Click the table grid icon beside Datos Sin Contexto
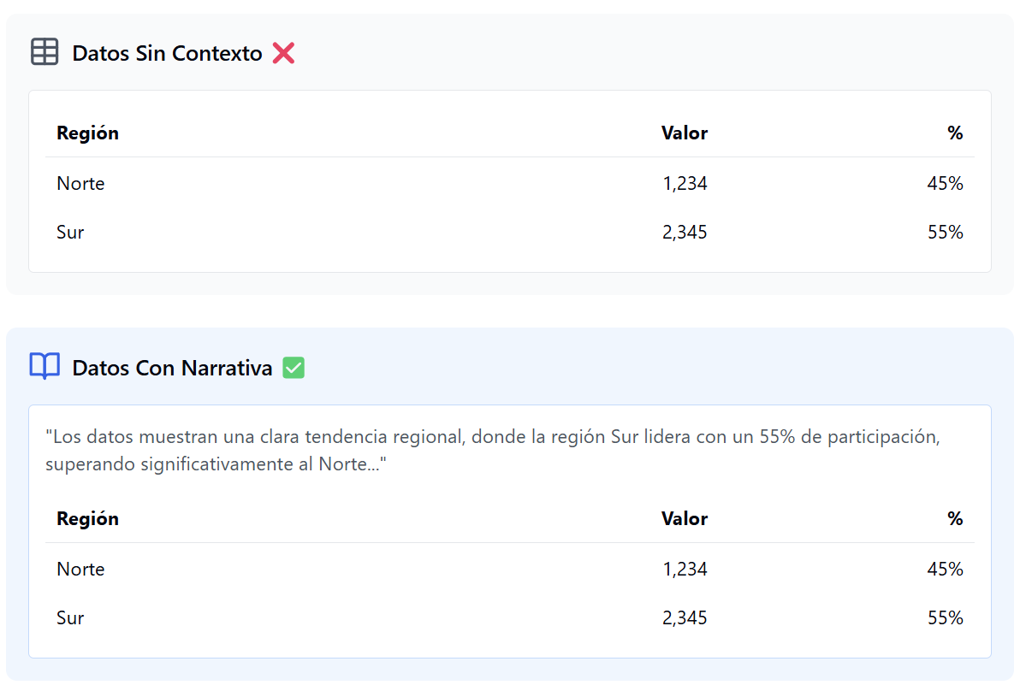Screen dimensions: 1020x691 click(44, 52)
